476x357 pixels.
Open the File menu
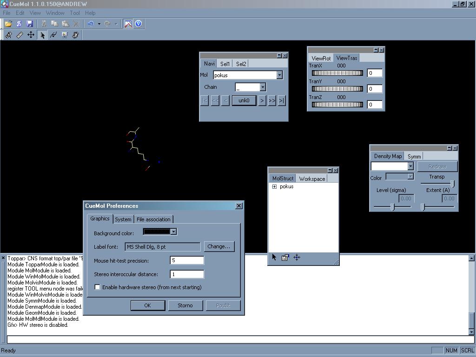(x=7, y=13)
